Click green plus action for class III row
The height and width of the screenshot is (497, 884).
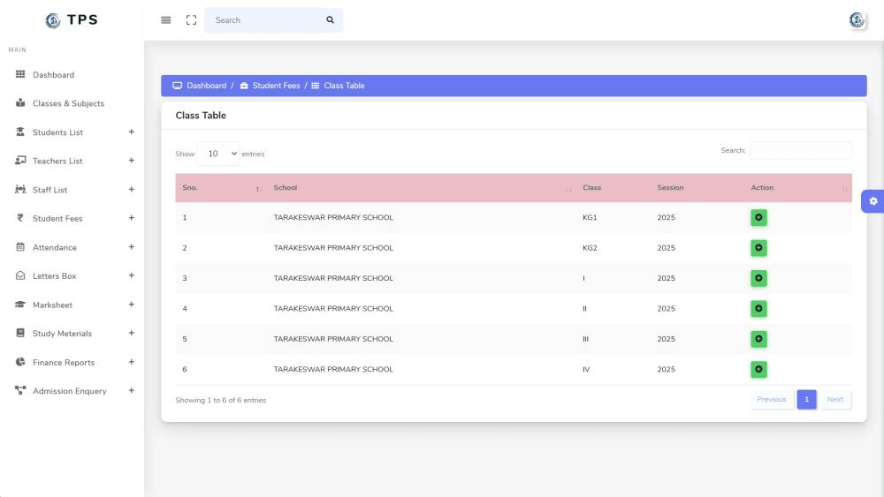758,339
